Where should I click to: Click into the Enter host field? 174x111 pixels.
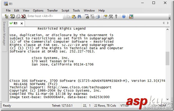pyautogui.click(x=45, y=16)
